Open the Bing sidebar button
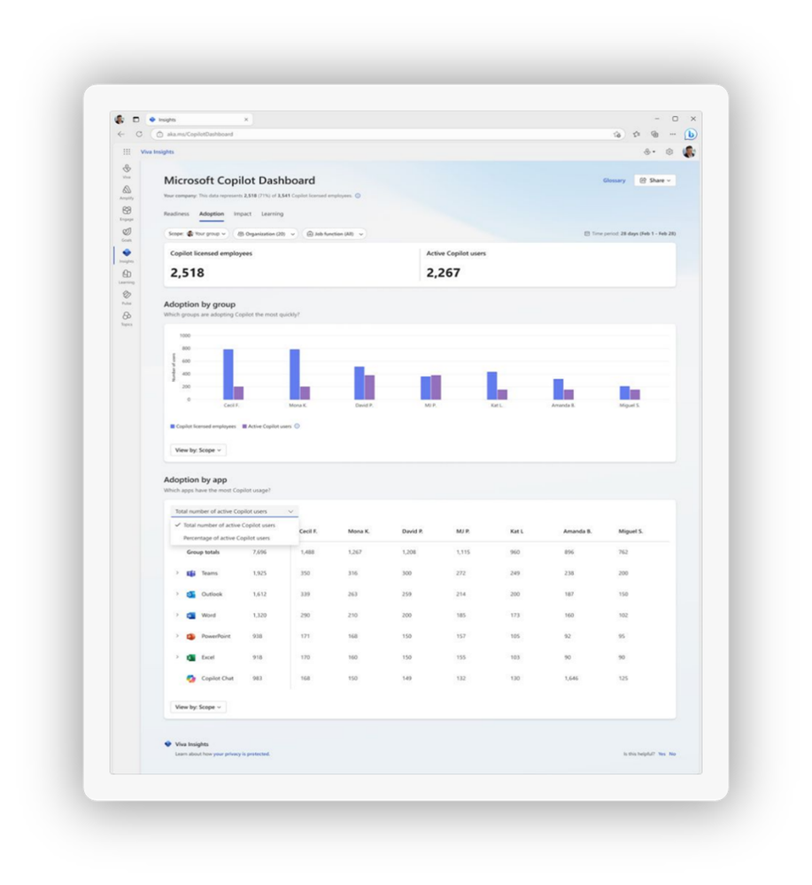Screen dimensions: 812x885 click(x=691, y=135)
